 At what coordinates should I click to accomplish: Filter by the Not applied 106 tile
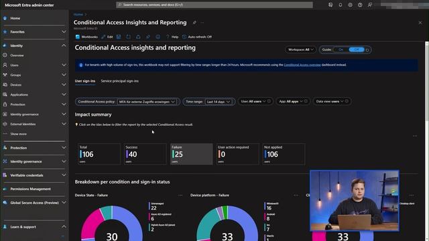[x=284, y=154]
